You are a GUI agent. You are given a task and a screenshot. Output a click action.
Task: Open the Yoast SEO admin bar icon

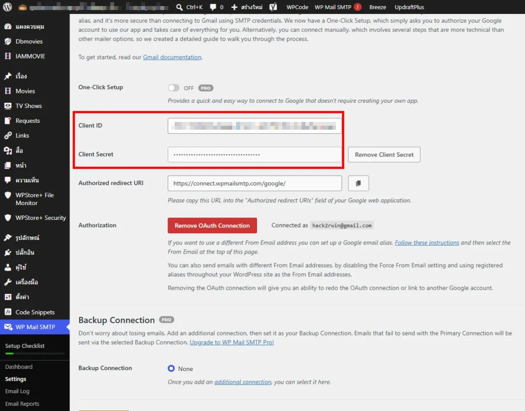point(273,7)
